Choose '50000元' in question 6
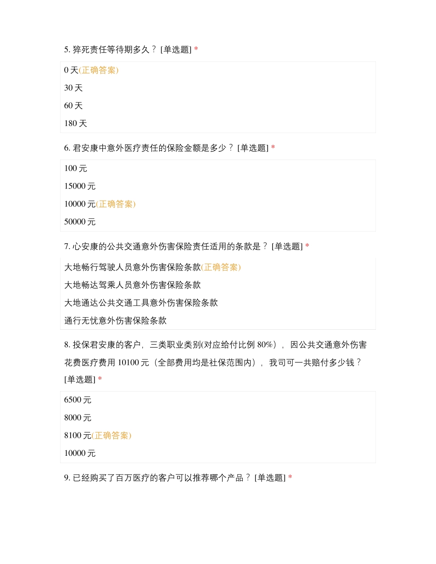The height and width of the screenshot is (564, 436). [x=80, y=222]
